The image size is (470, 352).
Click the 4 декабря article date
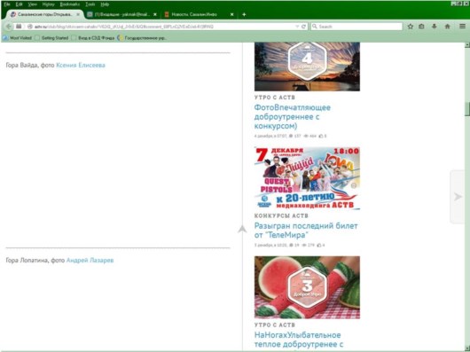(x=270, y=136)
